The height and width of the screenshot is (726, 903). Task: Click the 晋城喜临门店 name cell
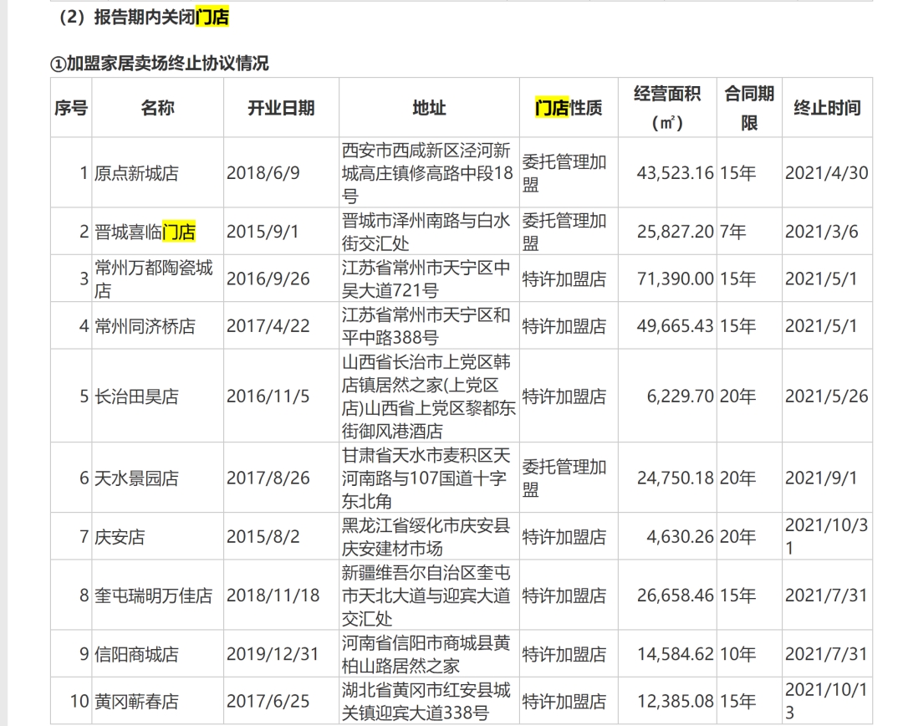pyautogui.click(x=145, y=232)
